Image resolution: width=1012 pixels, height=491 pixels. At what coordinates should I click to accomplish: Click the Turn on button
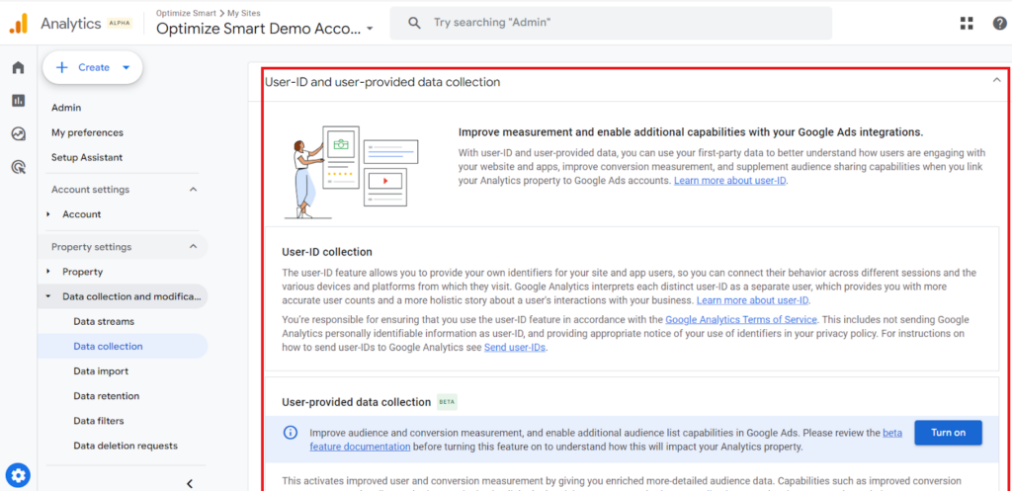948,433
